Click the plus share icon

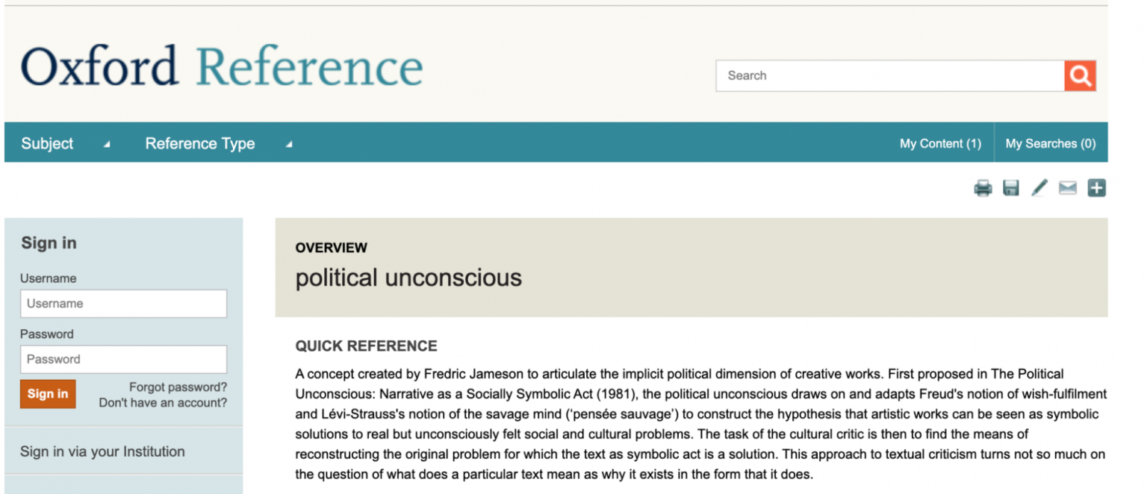coord(1096,189)
